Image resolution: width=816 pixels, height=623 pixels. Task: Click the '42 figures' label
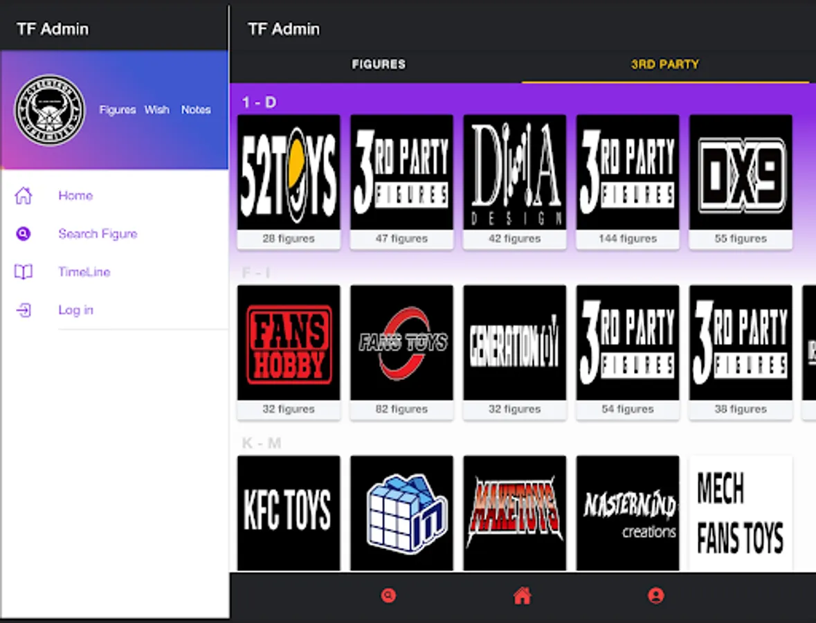(x=515, y=239)
